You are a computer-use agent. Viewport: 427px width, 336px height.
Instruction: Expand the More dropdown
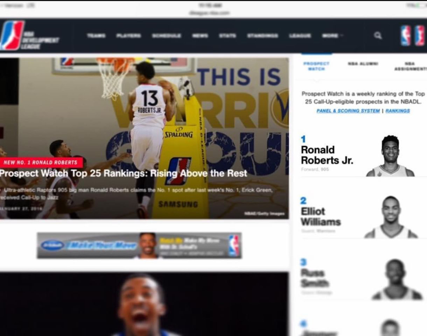(x=332, y=36)
